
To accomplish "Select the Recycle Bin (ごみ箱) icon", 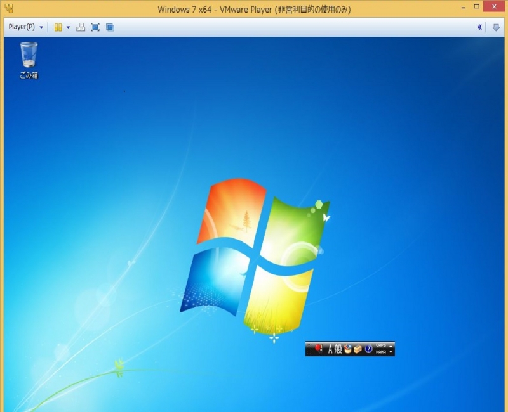I will pyautogui.click(x=29, y=60).
